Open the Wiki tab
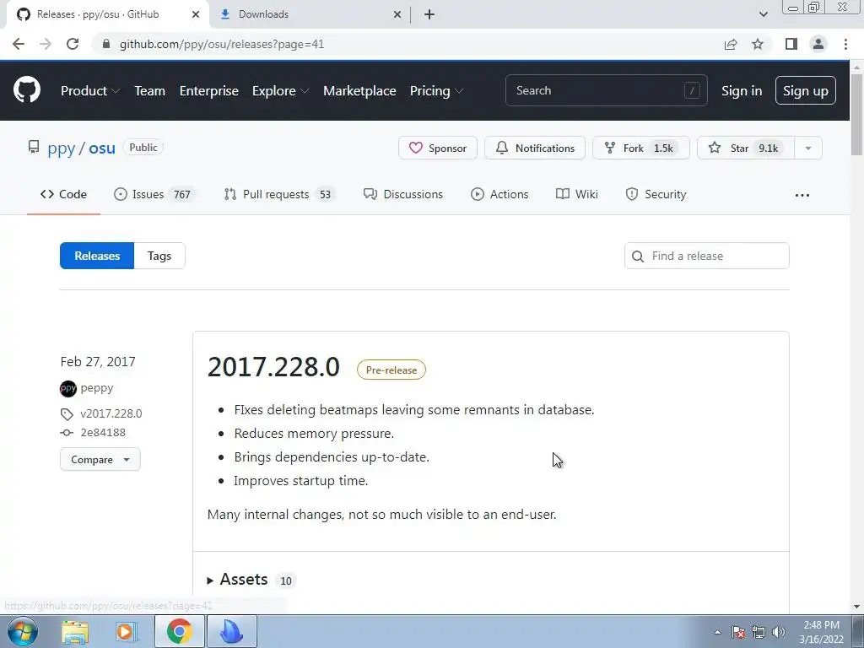Screen dimensions: 864x648 click(x=577, y=195)
